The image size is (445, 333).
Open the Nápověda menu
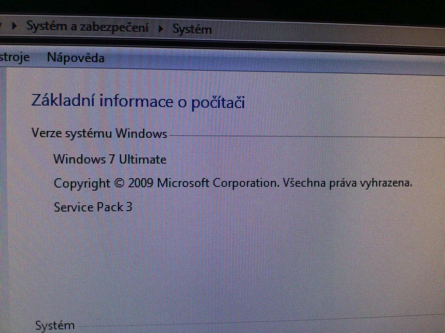(x=76, y=57)
